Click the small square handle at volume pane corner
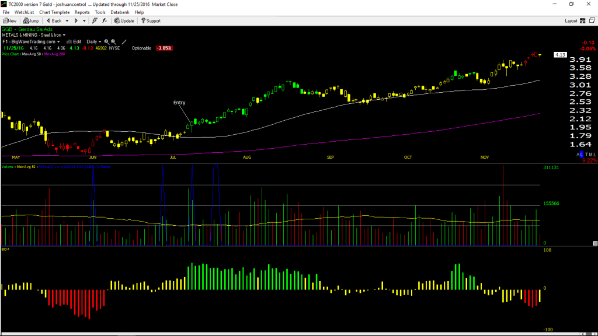The image size is (598, 336). click(595, 243)
